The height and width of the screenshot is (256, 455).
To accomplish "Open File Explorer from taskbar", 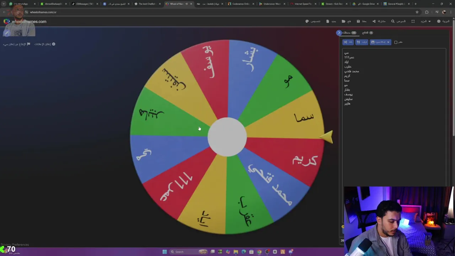I will (x=236, y=252).
